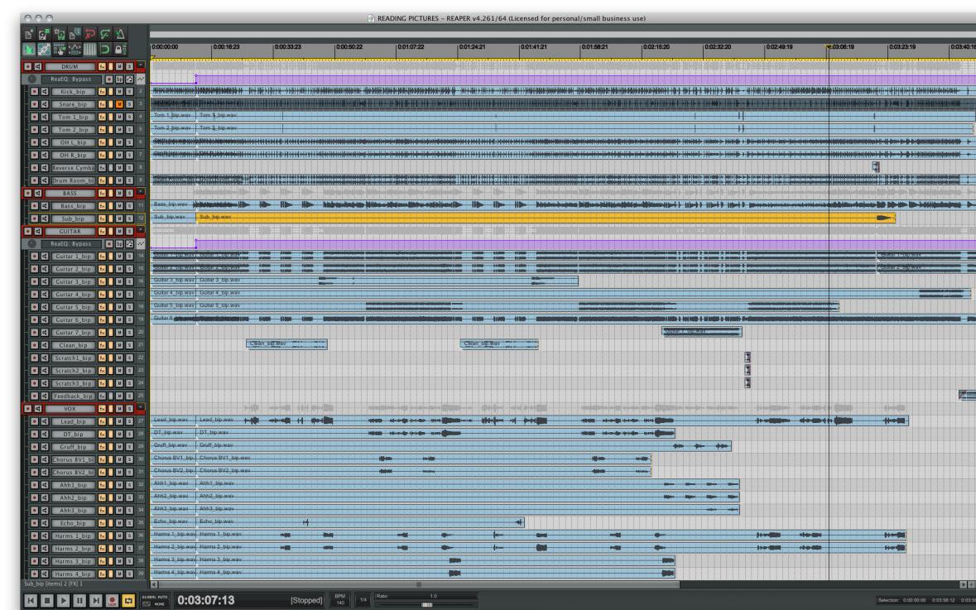Screen dimensions: 976x610
Task: Collapse the BASS folder track
Action: tap(141, 192)
